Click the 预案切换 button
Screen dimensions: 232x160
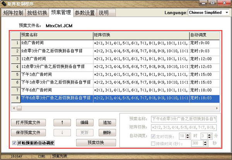point(96,143)
